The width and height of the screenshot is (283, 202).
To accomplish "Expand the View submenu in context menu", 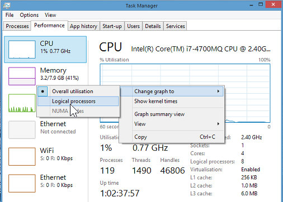I will (172, 124).
